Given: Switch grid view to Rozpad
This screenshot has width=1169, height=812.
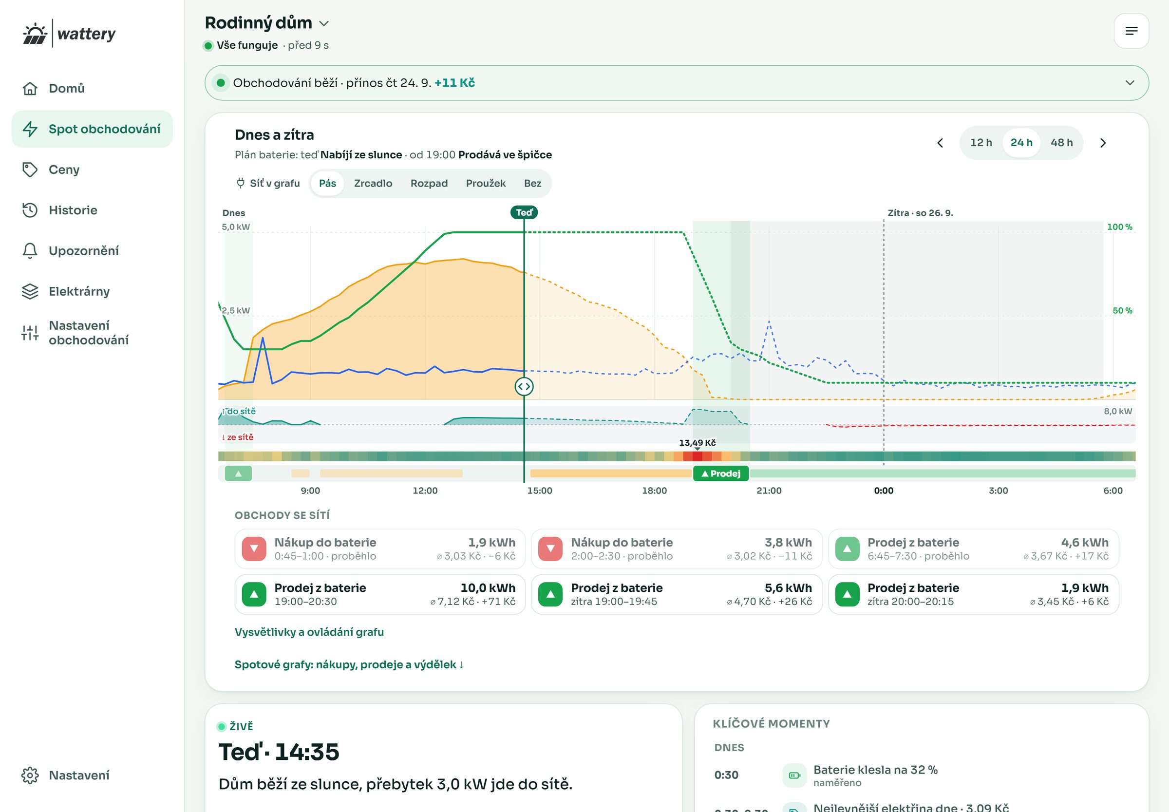Looking at the screenshot, I should pyautogui.click(x=429, y=183).
